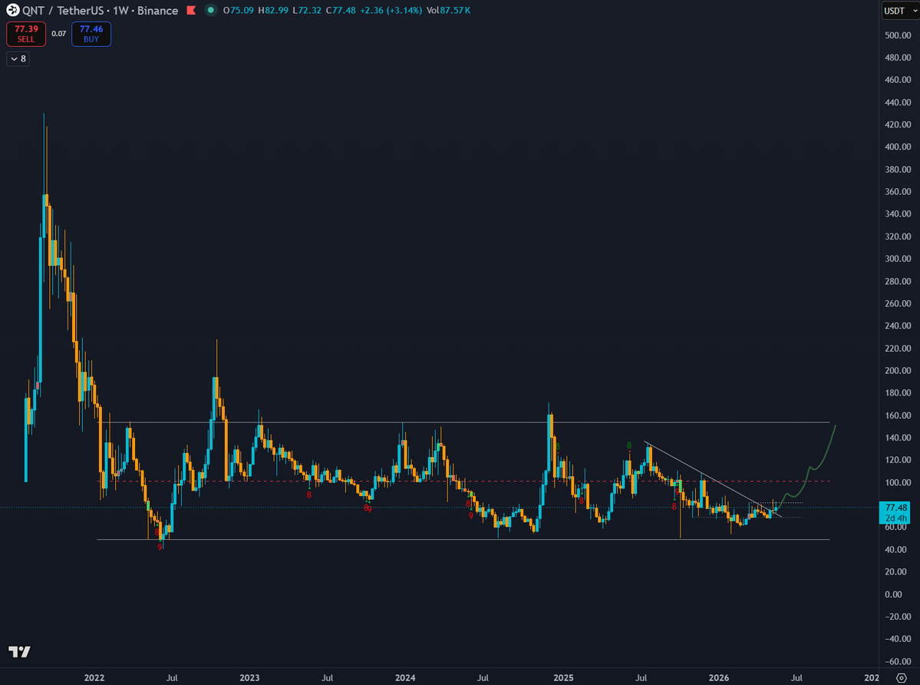The width and height of the screenshot is (920, 685).
Task: Click the open value O75.09
Action: pos(238,11)
